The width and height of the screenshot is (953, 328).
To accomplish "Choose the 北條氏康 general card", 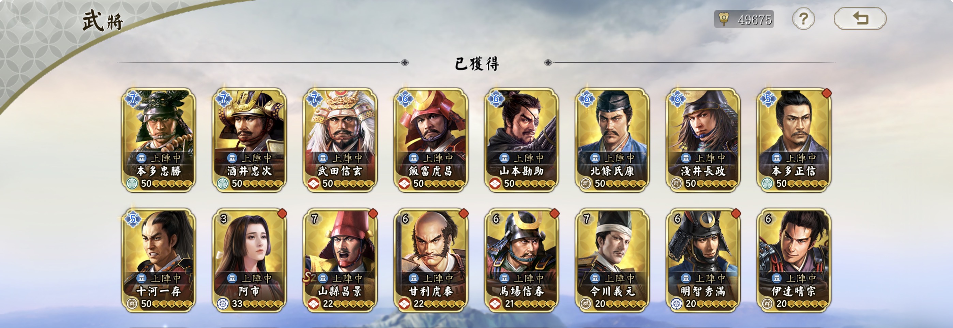I will [x=612, y=140].
